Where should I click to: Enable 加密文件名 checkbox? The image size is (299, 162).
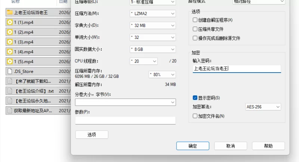[x=195, y=116]
